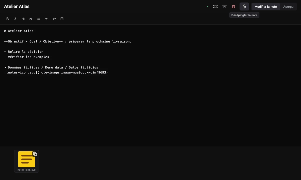Insert a blockquote with the quote icon
This screenshot has height=180, width=301.
31,19
